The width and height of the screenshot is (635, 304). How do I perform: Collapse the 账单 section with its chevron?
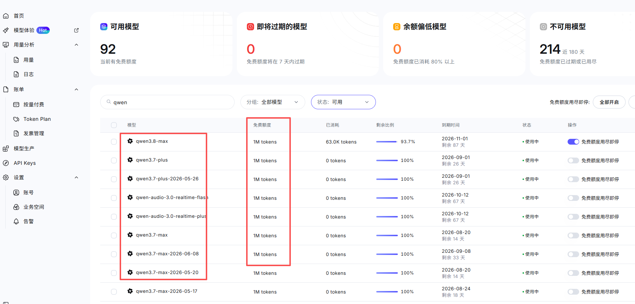pos(76,89)
